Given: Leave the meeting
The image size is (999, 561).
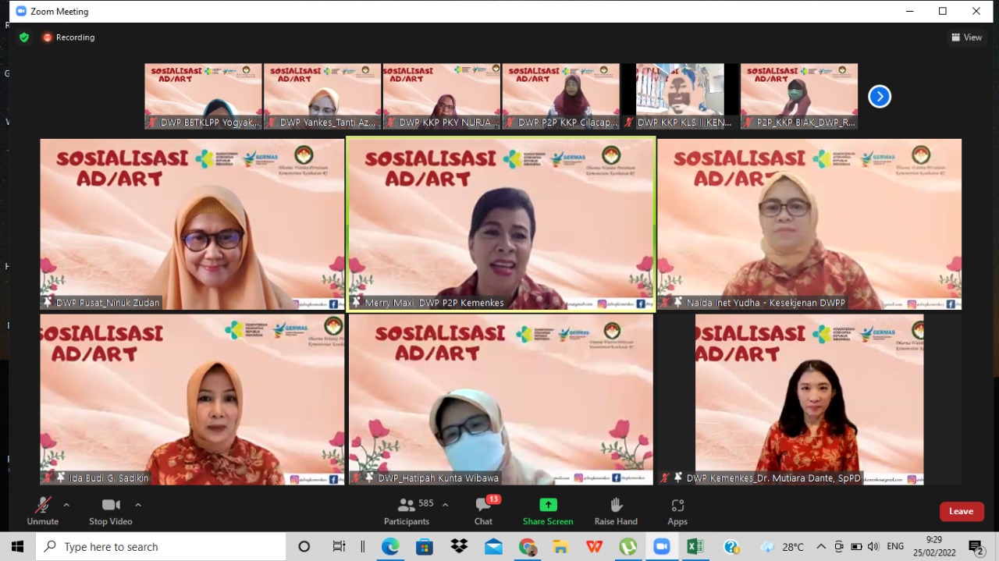Looking at the screenshot, I should coord(962,511).
